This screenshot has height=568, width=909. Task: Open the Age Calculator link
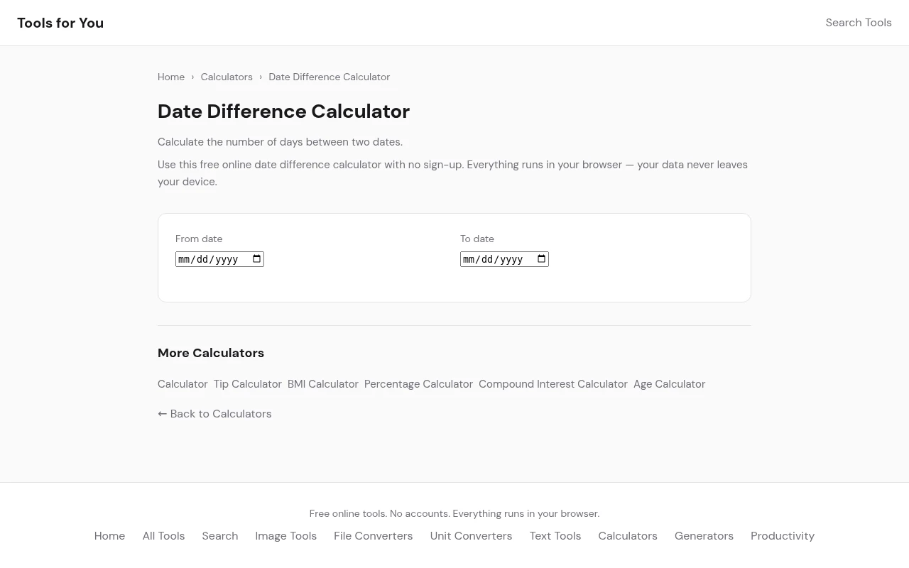click(x=669, y=384)
